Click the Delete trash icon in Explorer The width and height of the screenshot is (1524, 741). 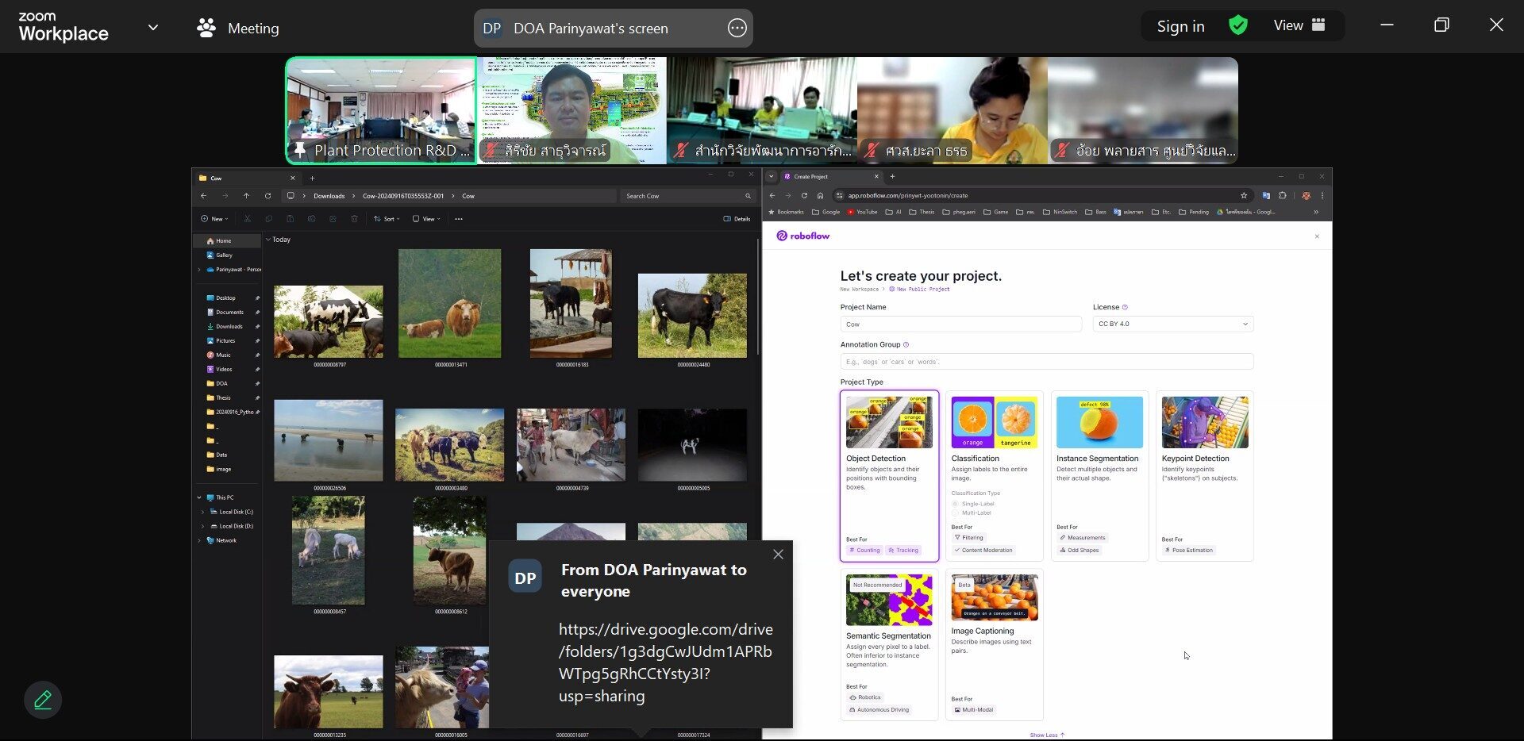coord(354,219)
